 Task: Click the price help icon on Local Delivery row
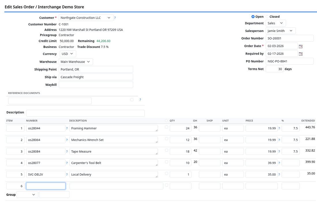[x=279, y=174]
